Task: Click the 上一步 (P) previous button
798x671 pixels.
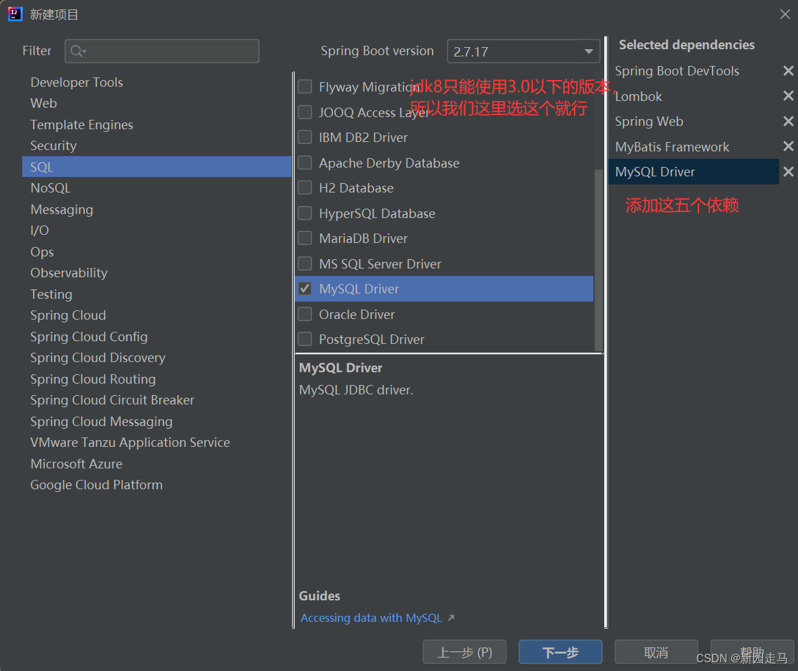Action: pyautogui.click(x=465, y=652)
